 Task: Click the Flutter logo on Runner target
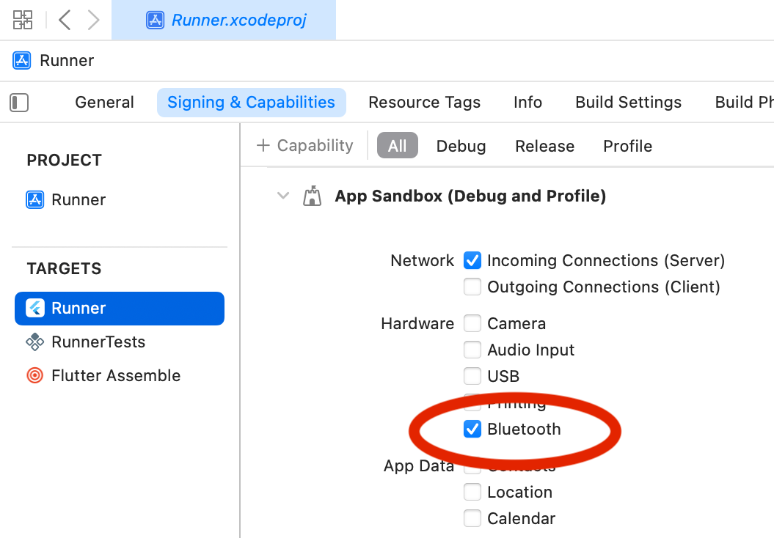click(34, 308)
